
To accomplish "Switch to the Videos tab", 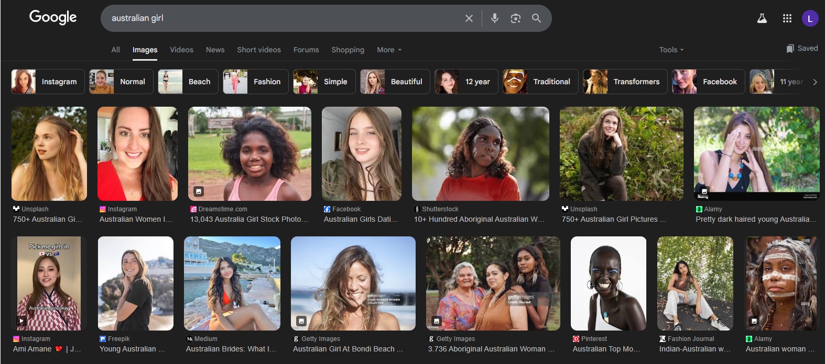I will coord(181,50).
